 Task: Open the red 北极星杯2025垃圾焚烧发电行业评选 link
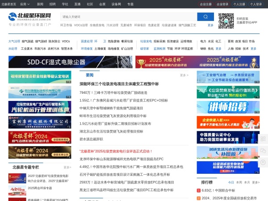point(116,151)
